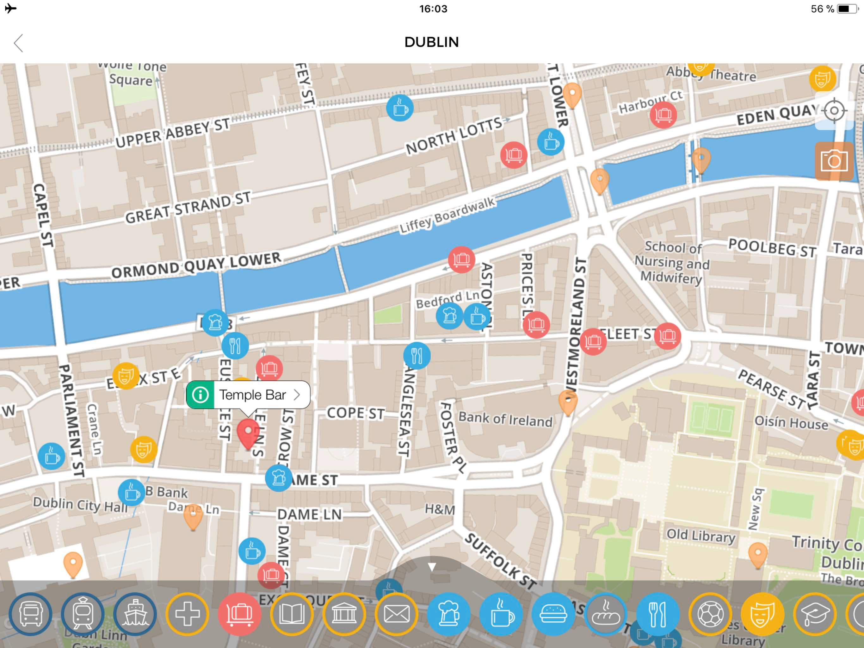Viewport: 864px width, 648px height.
Task: Select the pub marker at Bedford Ln
Action: (450, 316)
